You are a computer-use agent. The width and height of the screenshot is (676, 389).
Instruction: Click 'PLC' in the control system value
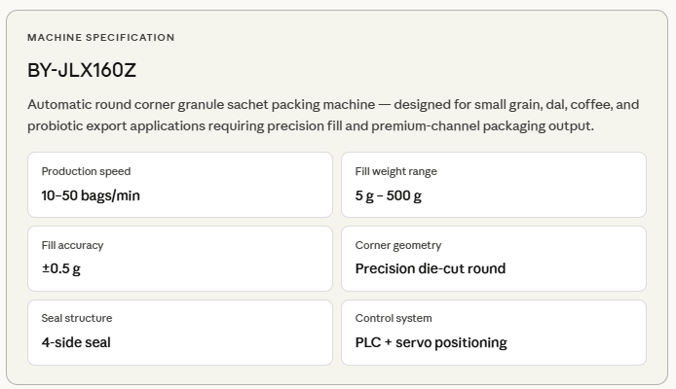[x=369, y=342]
